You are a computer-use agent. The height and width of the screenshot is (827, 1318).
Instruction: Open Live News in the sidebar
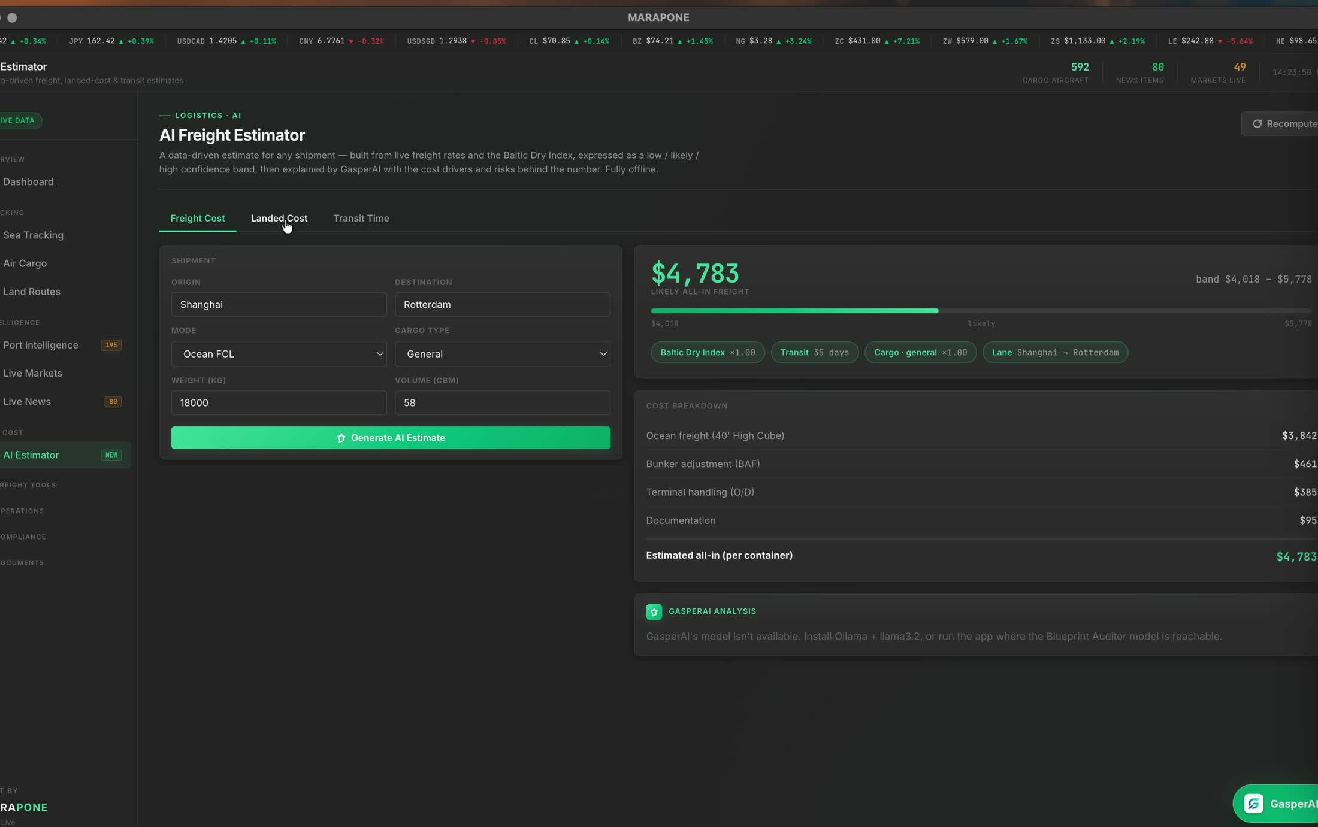[65, 402]
